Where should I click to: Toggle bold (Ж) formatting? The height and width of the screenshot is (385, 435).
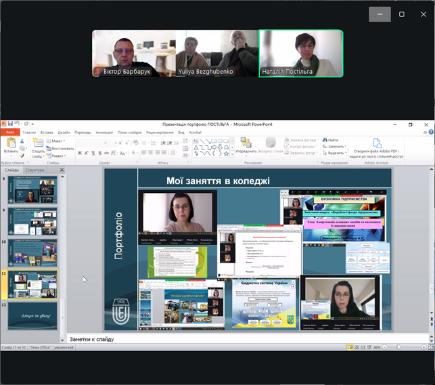(x=80, y=153)
